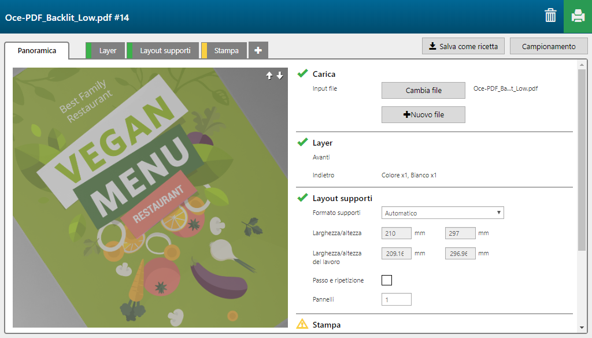Click Salva come ricetta button
This screenshot has width=592, height=338.
click(x=463, y=46)
